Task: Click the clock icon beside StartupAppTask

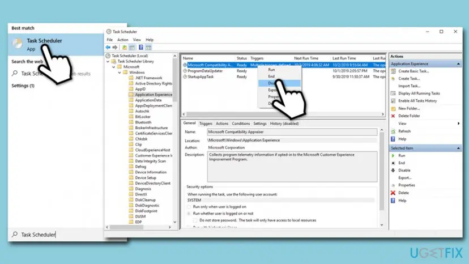Action: tap(185, 76)
